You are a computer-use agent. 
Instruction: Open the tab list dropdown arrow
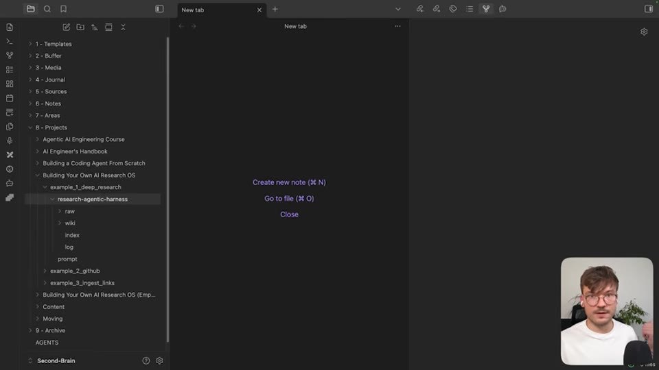tap(397, 9)
